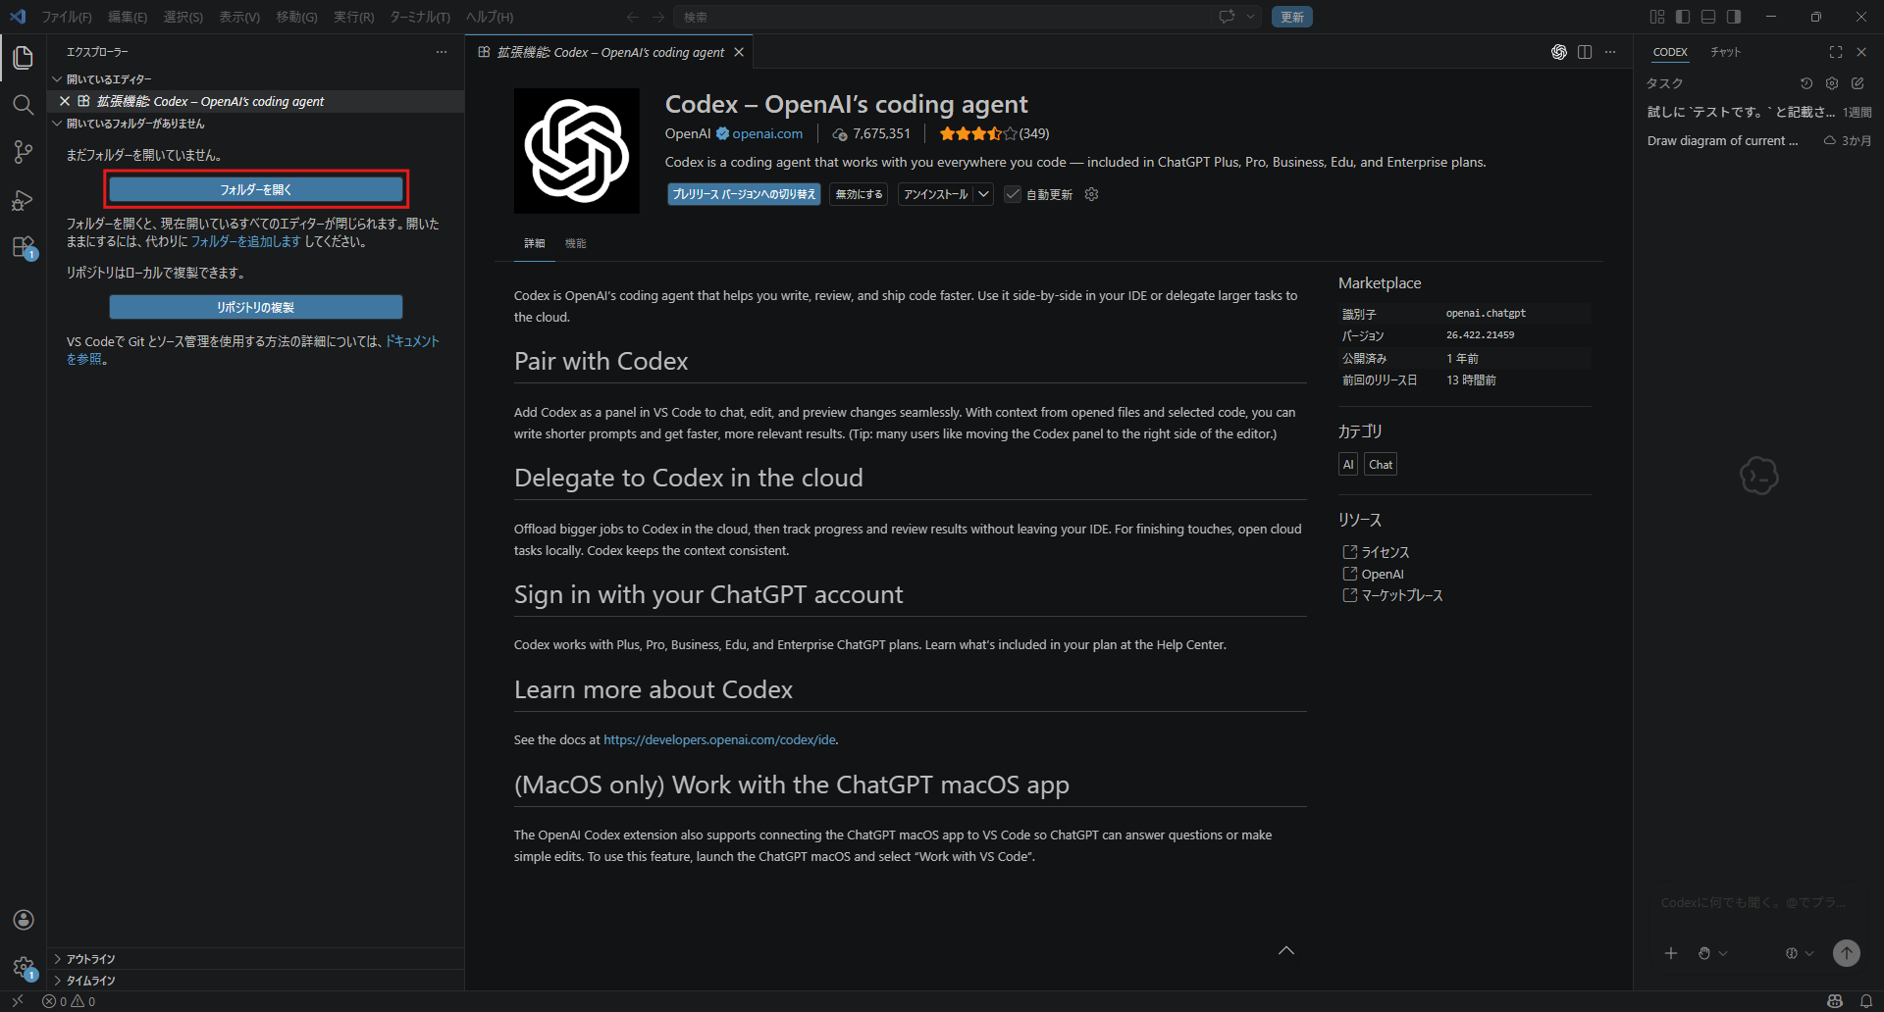Expand the Outline section
The height and width of the screenshot is (1012, 1884).
click(x=90, y=959)
